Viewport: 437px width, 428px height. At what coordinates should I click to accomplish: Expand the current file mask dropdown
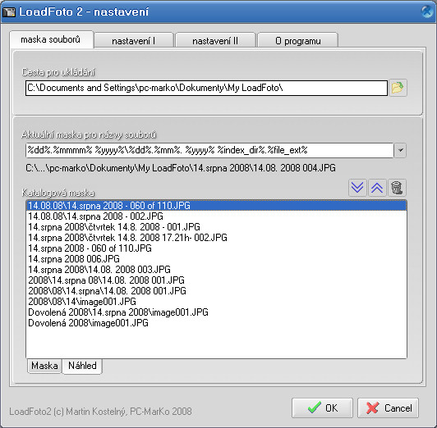(x=400, y=150)
